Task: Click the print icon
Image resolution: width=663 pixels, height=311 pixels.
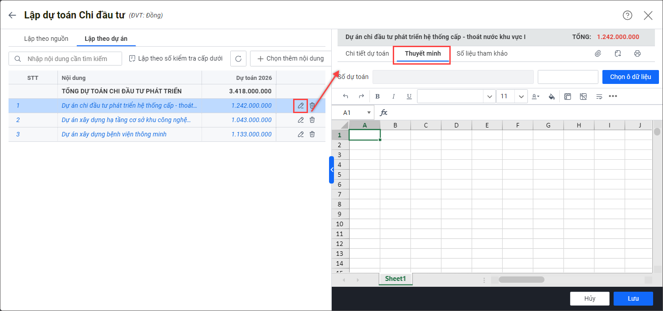Action: (x=637, y=53)
